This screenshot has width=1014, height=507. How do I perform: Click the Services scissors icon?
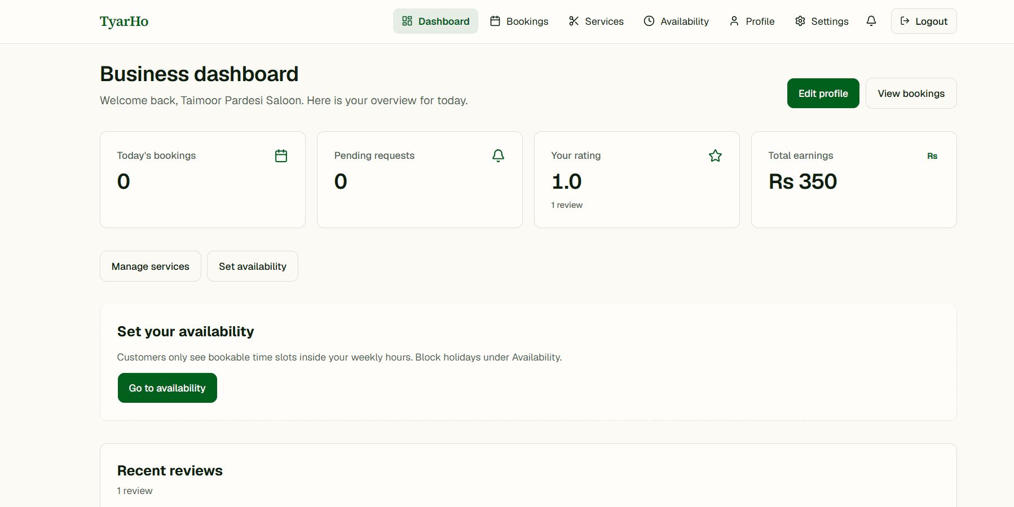point(574,21)
